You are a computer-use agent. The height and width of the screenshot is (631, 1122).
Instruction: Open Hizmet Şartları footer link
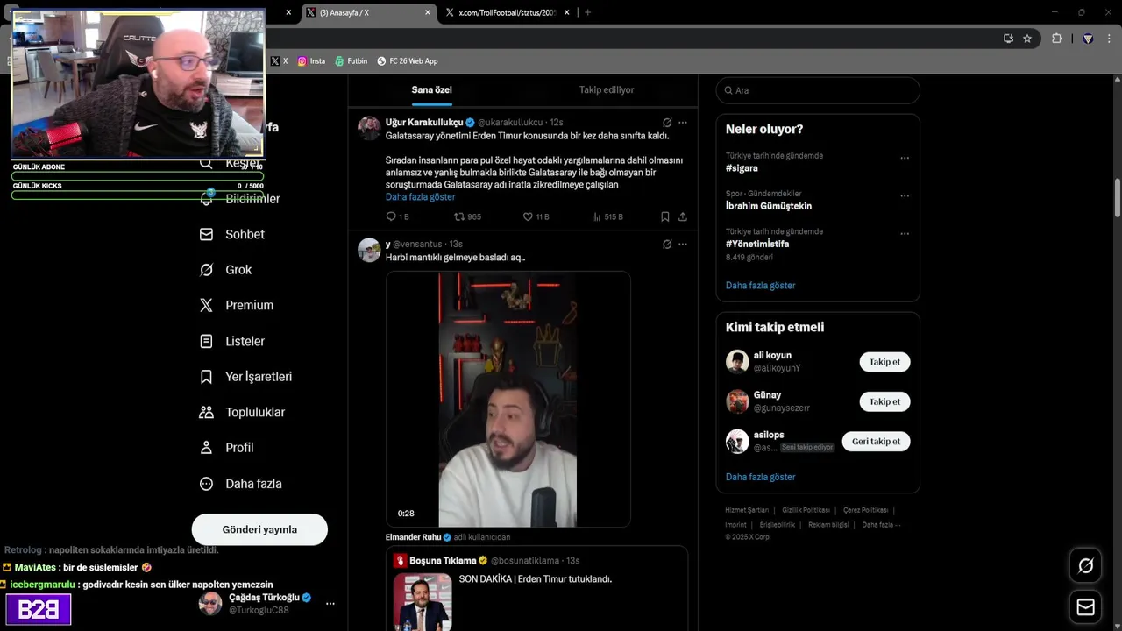(x=747, y=510)
